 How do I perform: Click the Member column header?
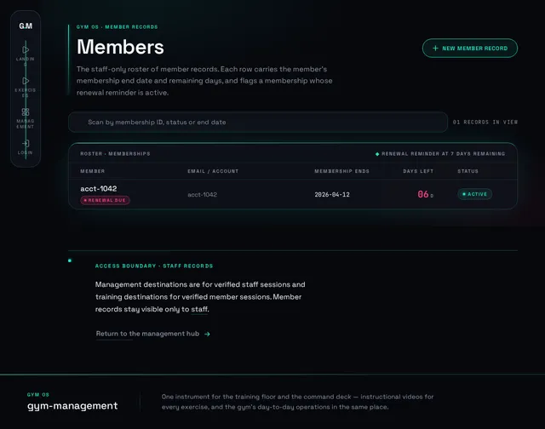93,171
